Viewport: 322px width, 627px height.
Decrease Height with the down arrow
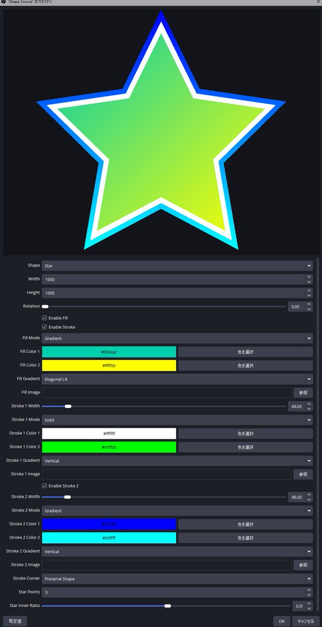click(309, 295)
